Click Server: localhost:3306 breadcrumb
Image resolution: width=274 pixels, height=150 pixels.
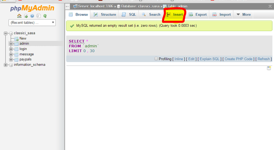[x=96, y=6]
